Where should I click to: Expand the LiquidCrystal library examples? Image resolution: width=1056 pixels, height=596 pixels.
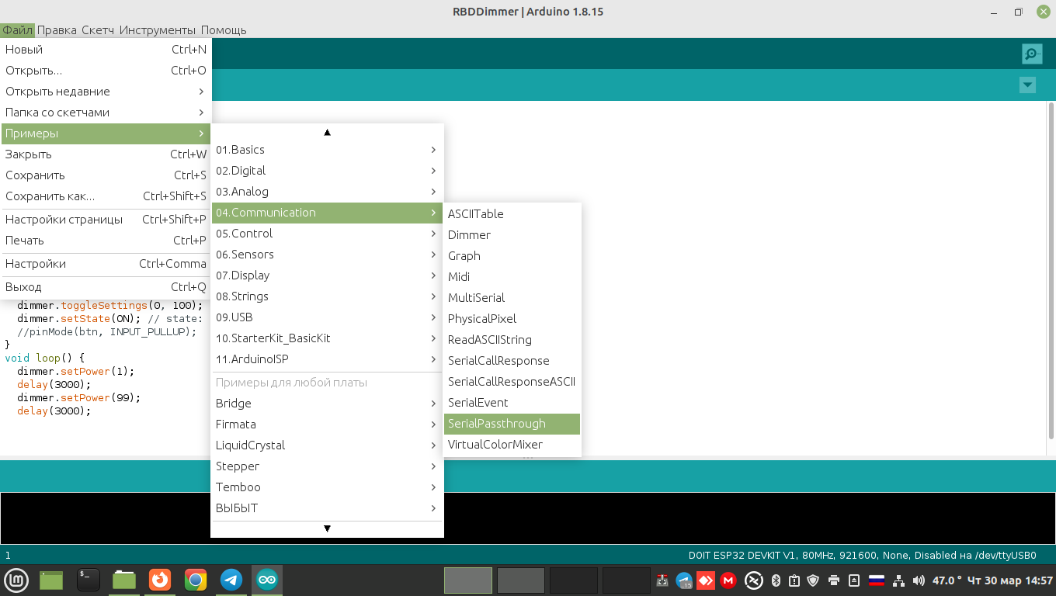(327, 445)
